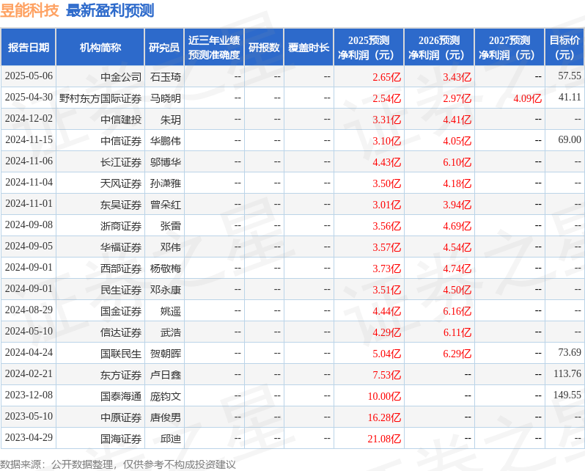This screenshot has height=471, width=585.
Task: Click the 4.09亿 2027 forecast value
Action: pyautogui.click(x=527, y=98)
